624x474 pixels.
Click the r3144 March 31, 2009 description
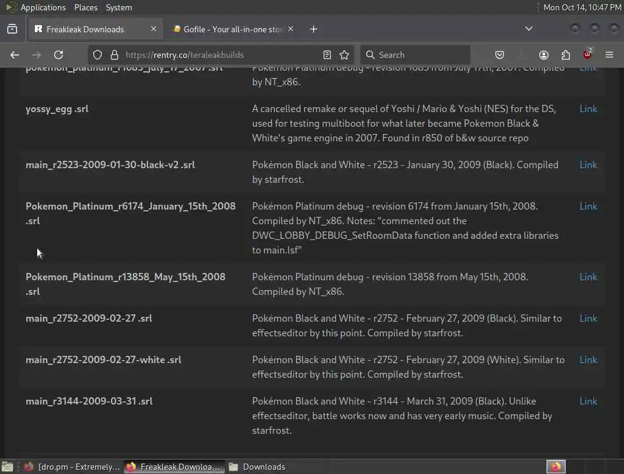402,416
